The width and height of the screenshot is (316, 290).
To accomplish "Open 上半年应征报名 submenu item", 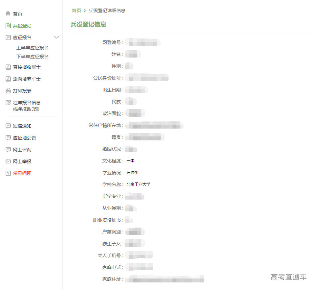I will click(32, 48).
